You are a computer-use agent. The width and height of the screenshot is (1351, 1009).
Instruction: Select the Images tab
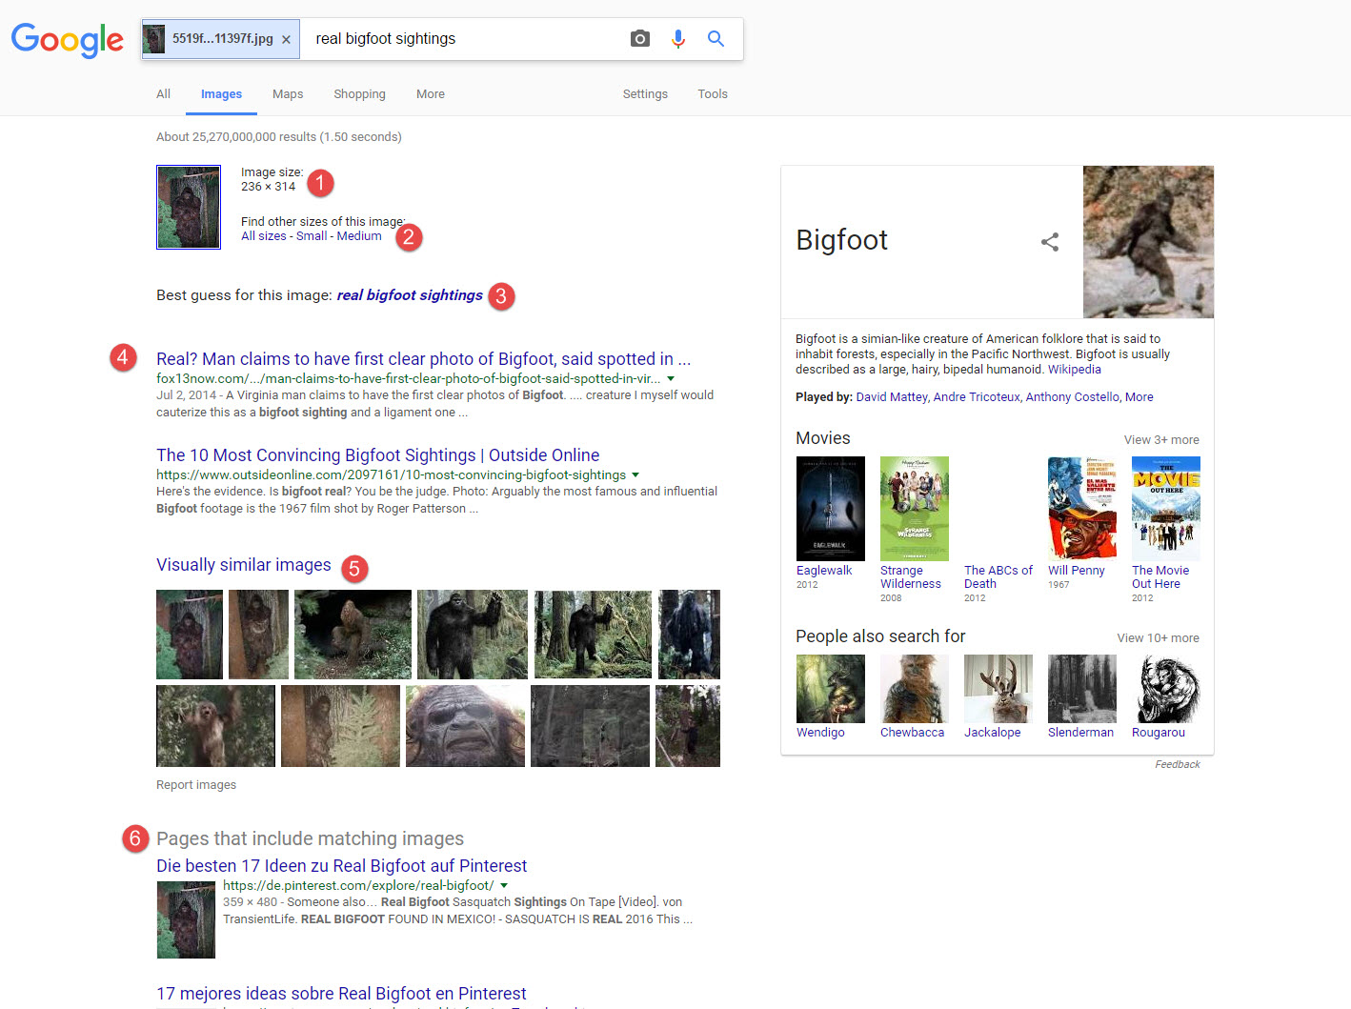point(221,94)
